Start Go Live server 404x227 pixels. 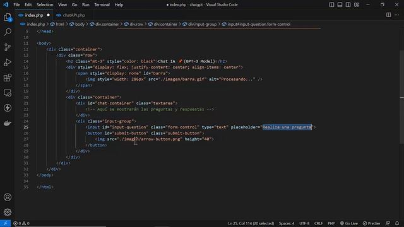[349, 223]
